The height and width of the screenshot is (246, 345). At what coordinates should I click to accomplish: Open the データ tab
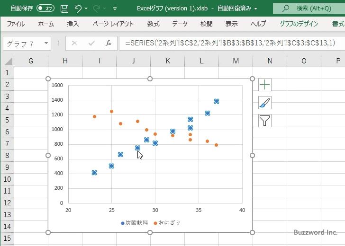coord(180,24)
